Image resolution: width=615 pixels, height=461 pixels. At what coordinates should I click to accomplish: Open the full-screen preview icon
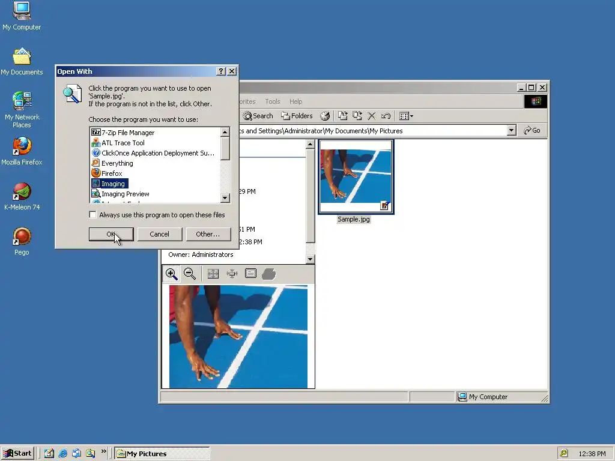pos(250,273)
